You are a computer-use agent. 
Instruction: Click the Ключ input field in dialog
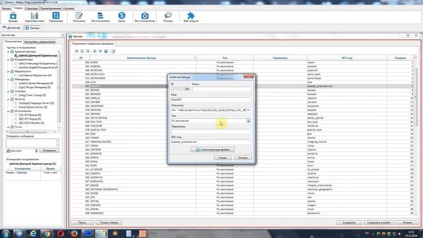(221, 89)
